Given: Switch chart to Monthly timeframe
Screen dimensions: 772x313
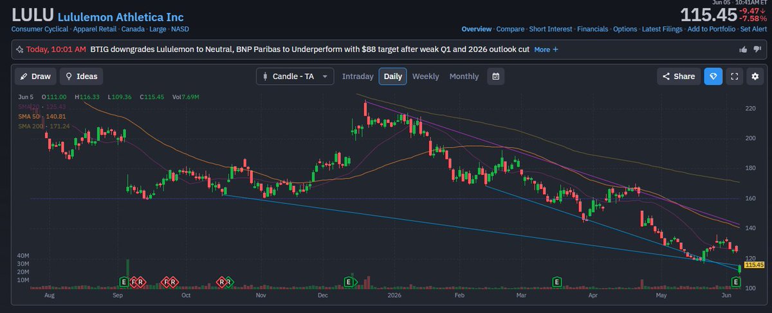Looking at the screenshot, I should point(464,76).
